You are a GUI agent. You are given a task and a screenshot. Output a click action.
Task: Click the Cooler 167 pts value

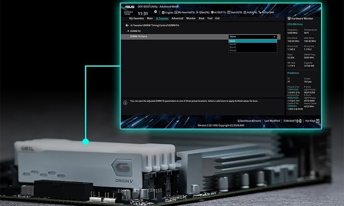tap(307, 82)
